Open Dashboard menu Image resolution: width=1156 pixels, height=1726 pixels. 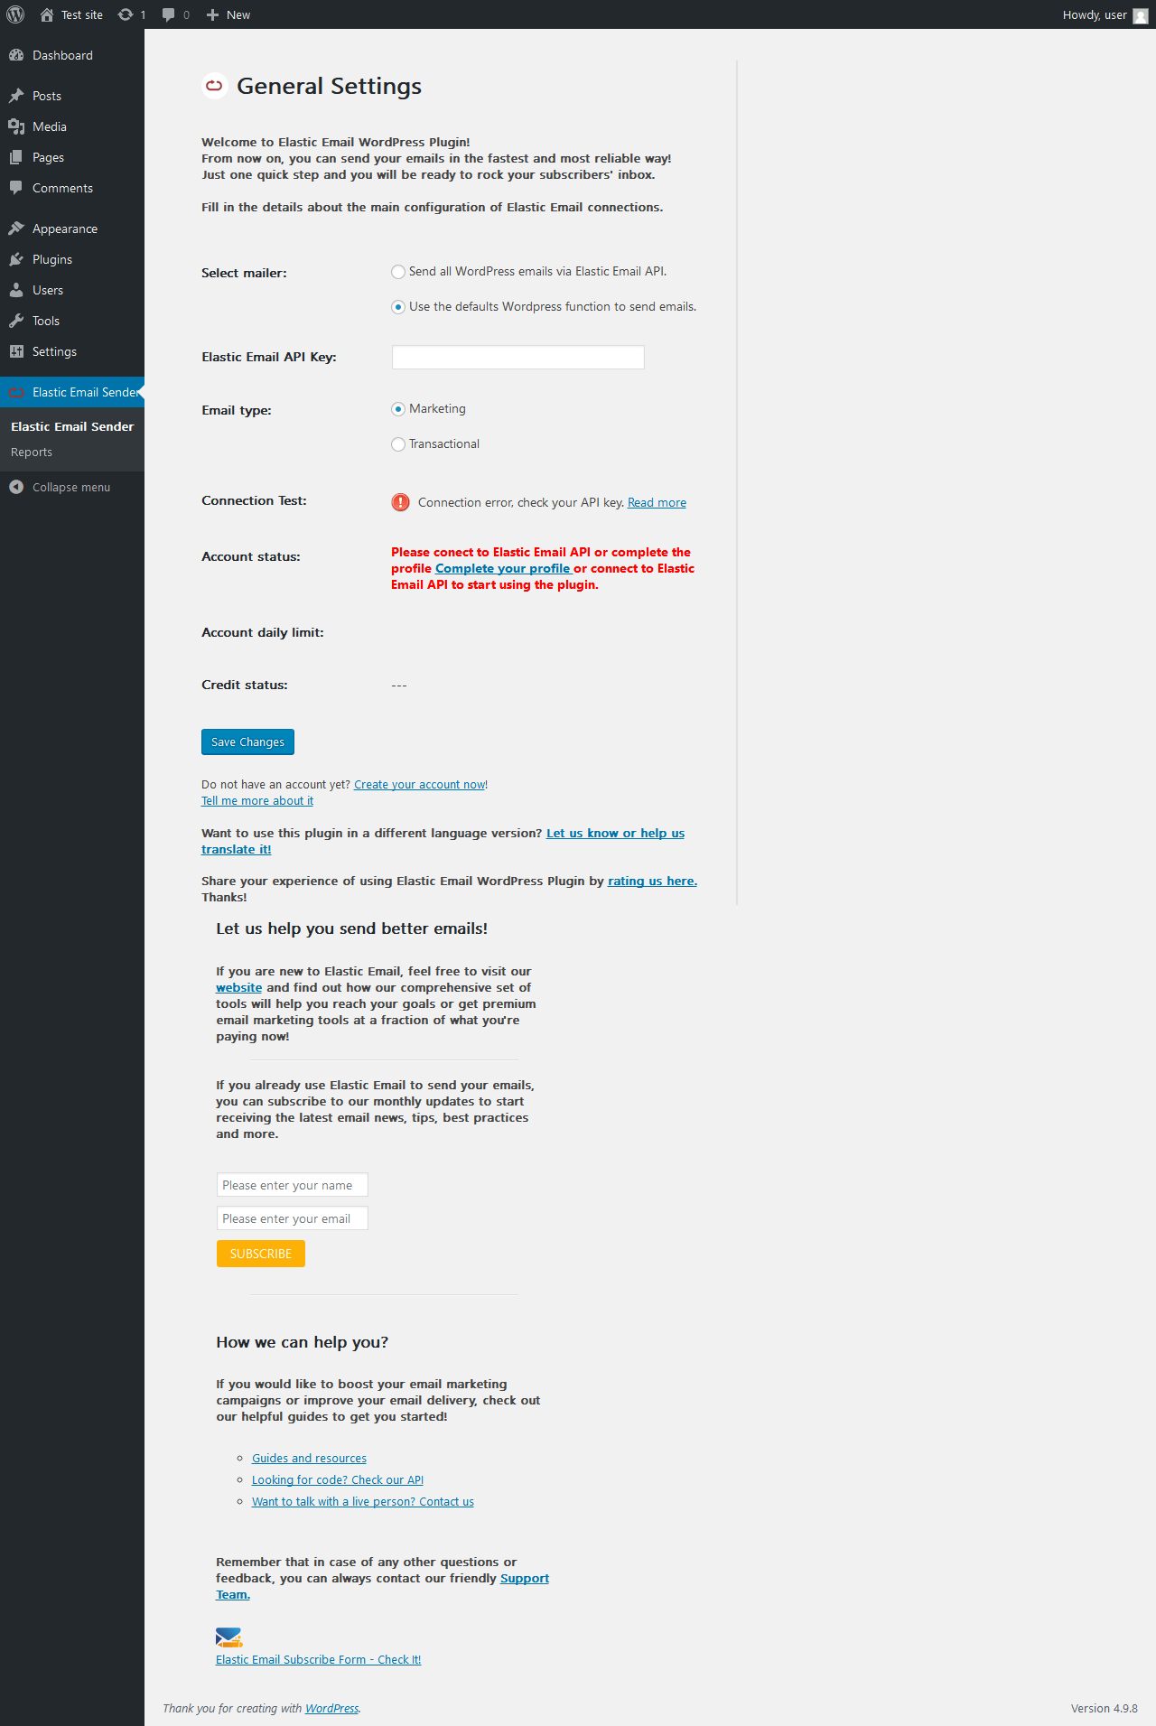pos(72,55)
